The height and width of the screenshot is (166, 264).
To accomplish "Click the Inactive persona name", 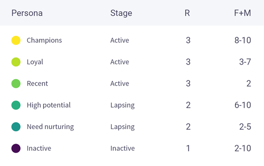I will (x=39, y=148).
